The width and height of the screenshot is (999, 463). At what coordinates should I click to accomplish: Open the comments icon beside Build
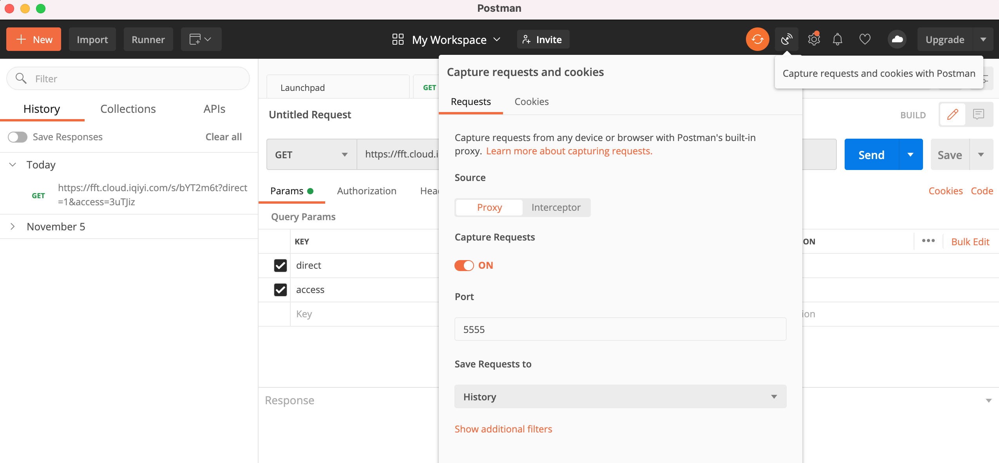[978, 115]
